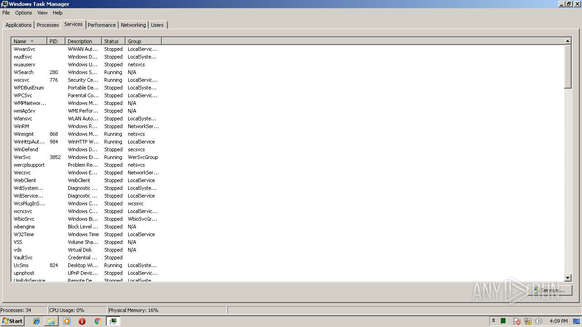The image size is (582, 327).
Task: Select the WwanSvc service row
Action: click(x=86, y=49)
